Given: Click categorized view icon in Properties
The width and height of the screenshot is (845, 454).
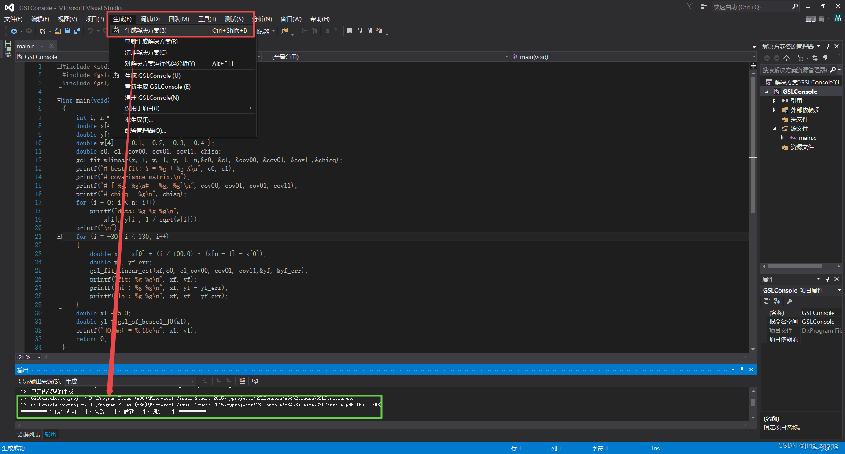Looking at the screenshot, I should 766,301.
